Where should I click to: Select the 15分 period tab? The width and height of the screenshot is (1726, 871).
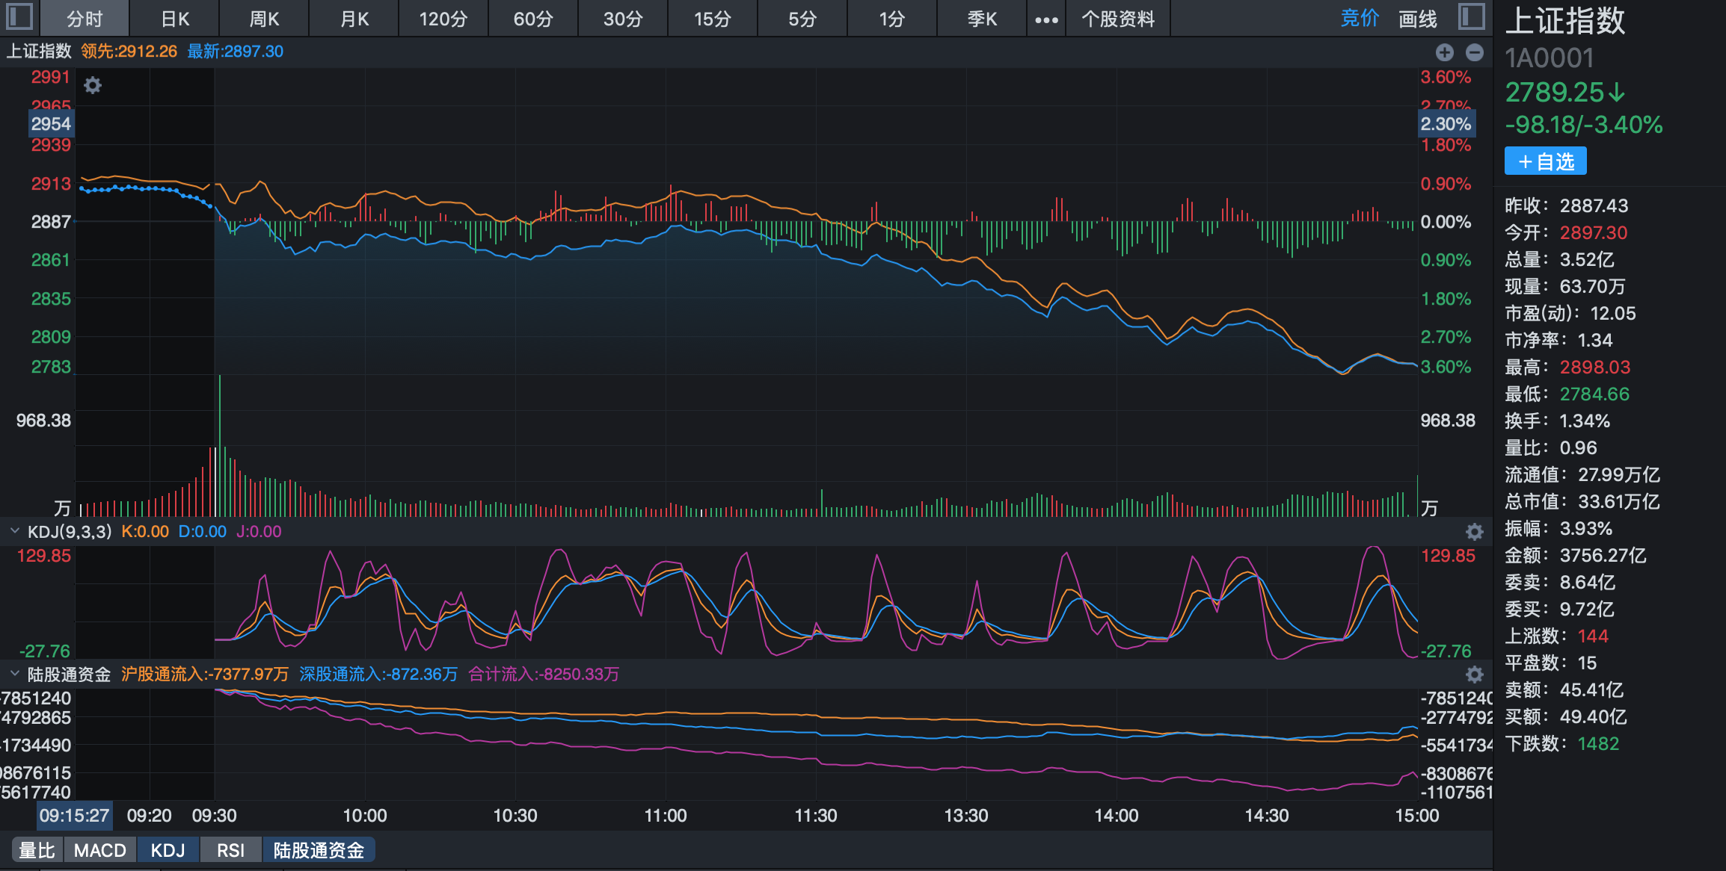(x=713, y=19)
